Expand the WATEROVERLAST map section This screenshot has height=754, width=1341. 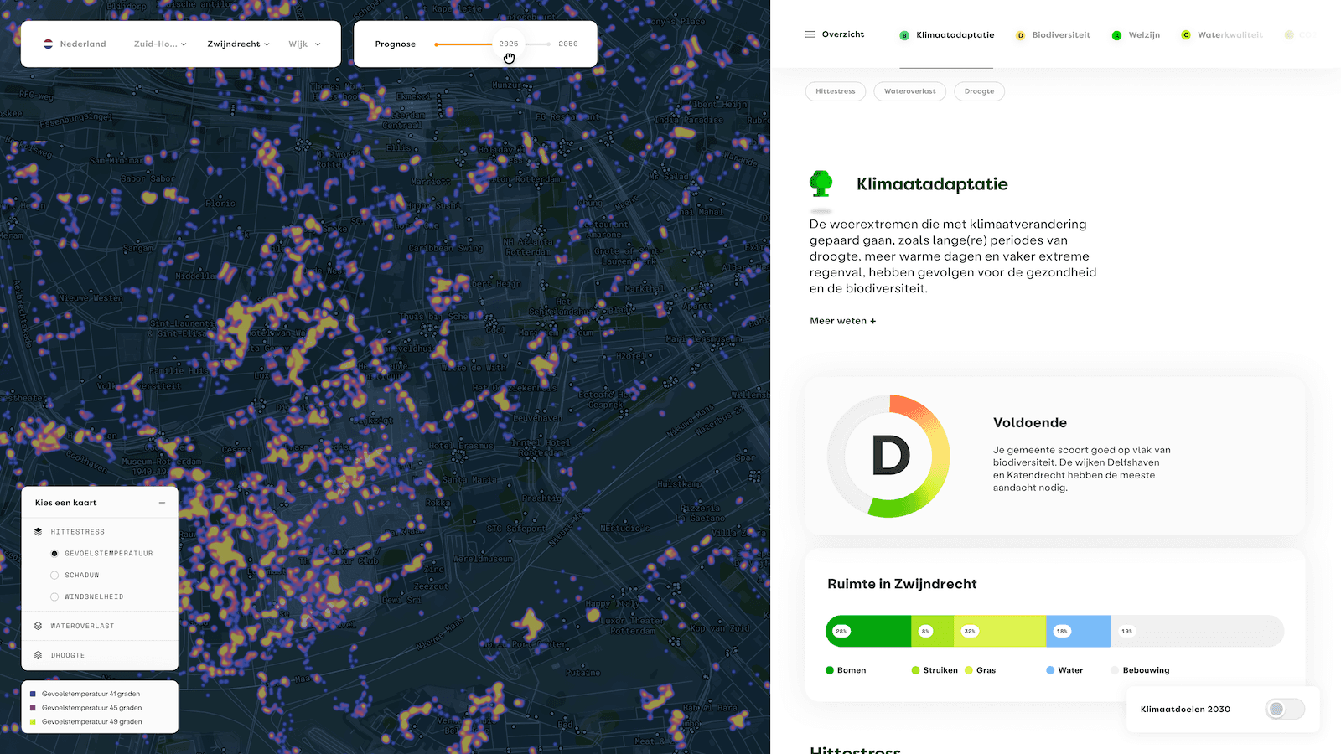100,626
